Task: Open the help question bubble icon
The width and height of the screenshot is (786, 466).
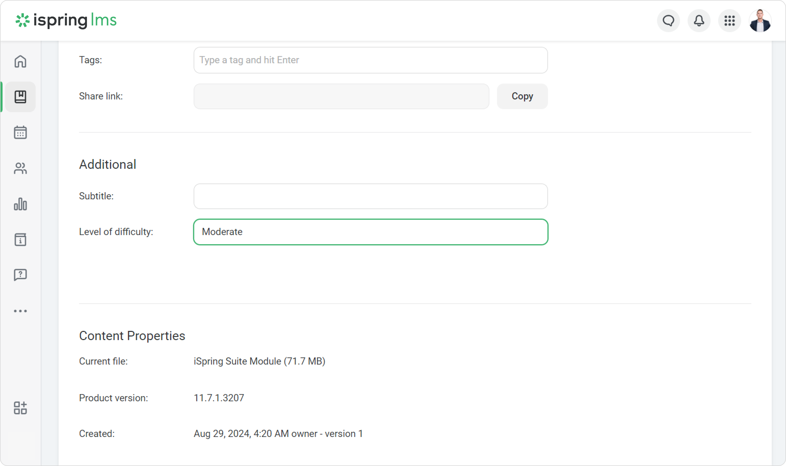Action: tap(20, 275)
